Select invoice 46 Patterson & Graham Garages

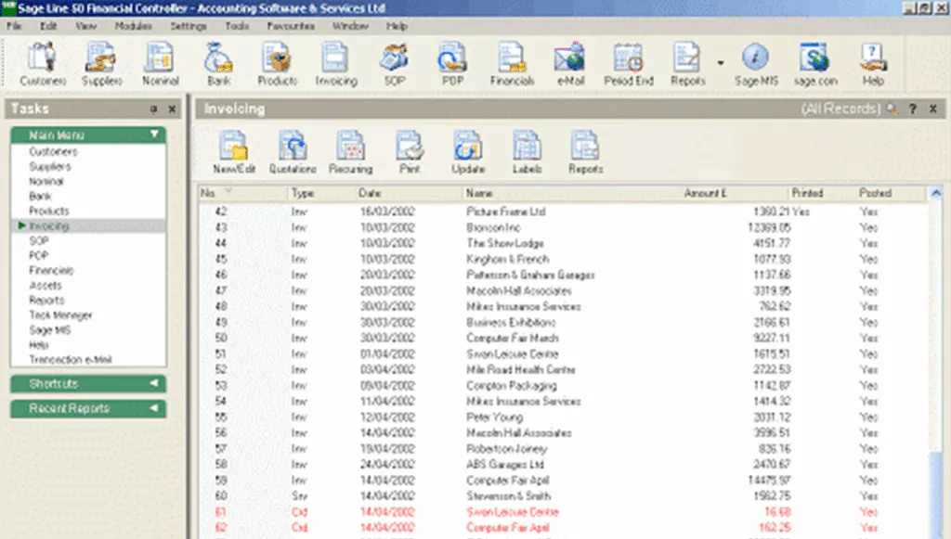coord(564,275)
